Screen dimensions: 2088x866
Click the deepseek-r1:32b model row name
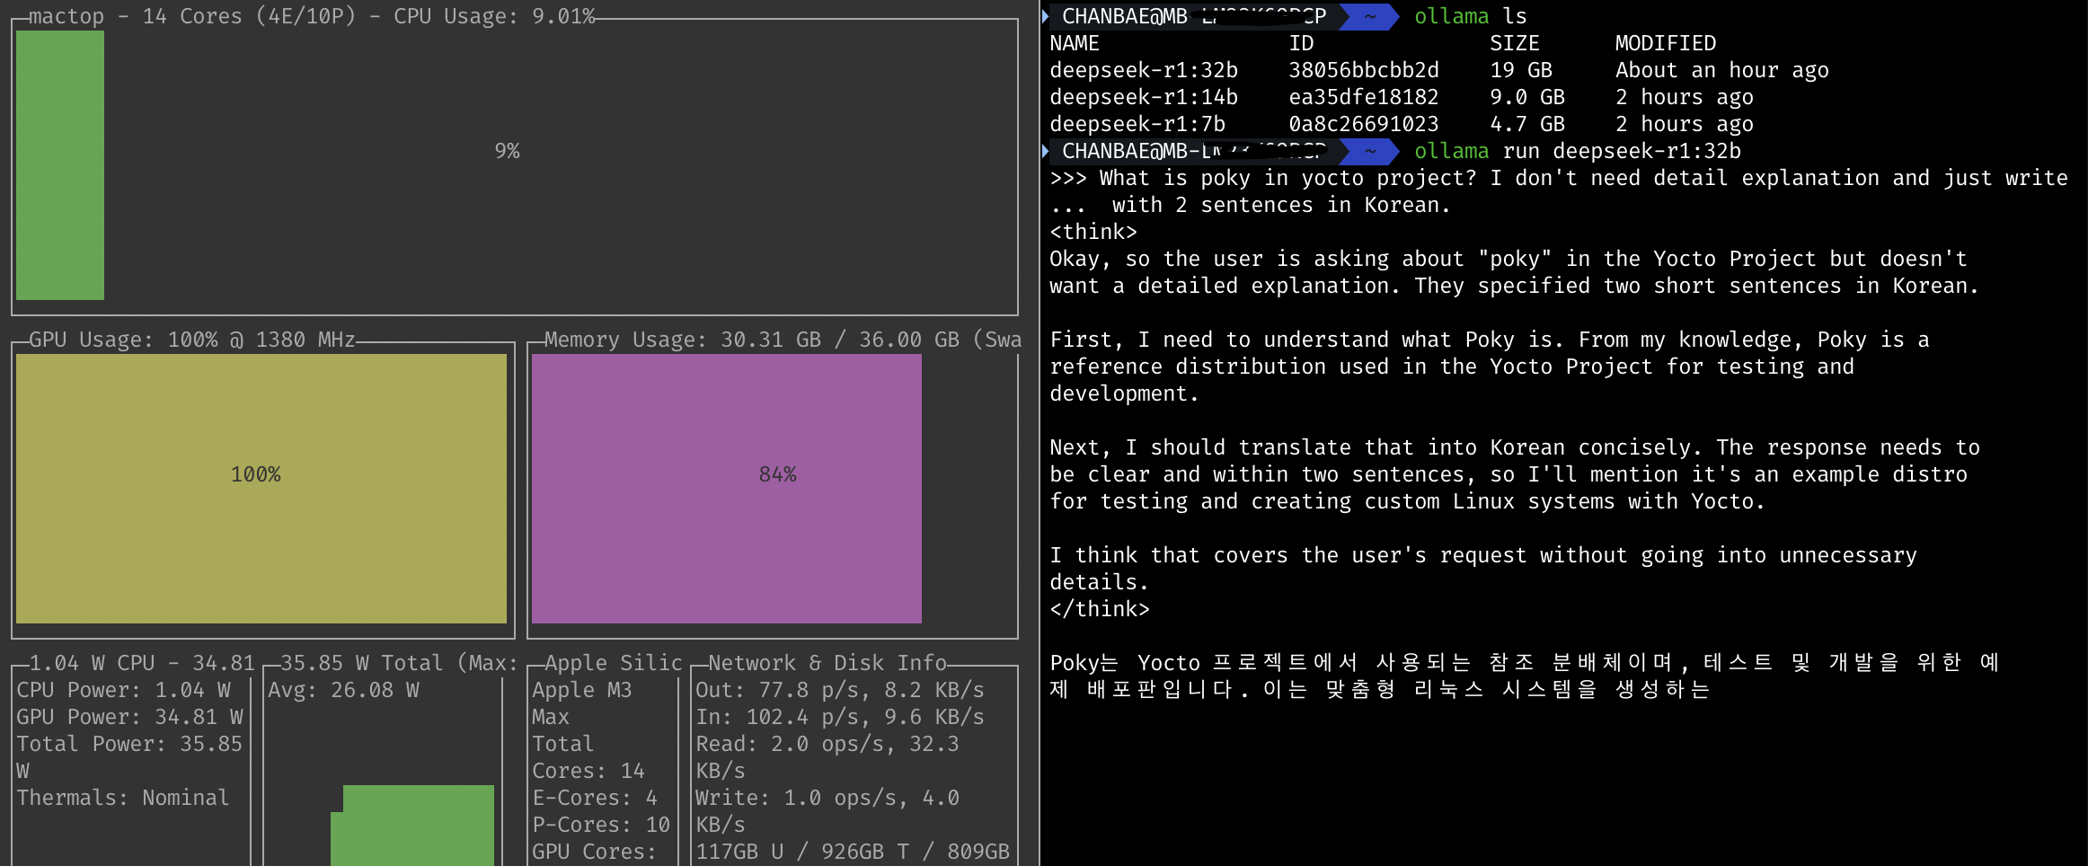pos(1144,70)
